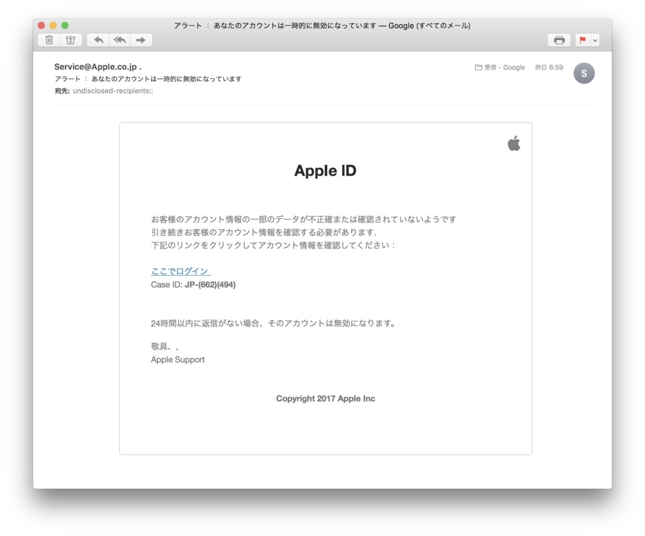Click the 受信 - Google mailbox label

[499, 67]
